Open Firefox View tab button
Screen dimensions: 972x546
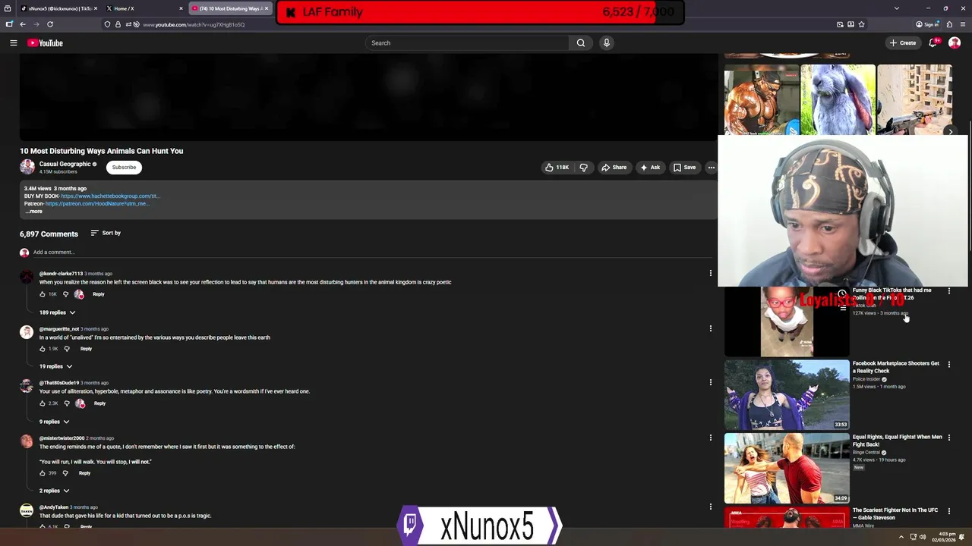[9, 8]
